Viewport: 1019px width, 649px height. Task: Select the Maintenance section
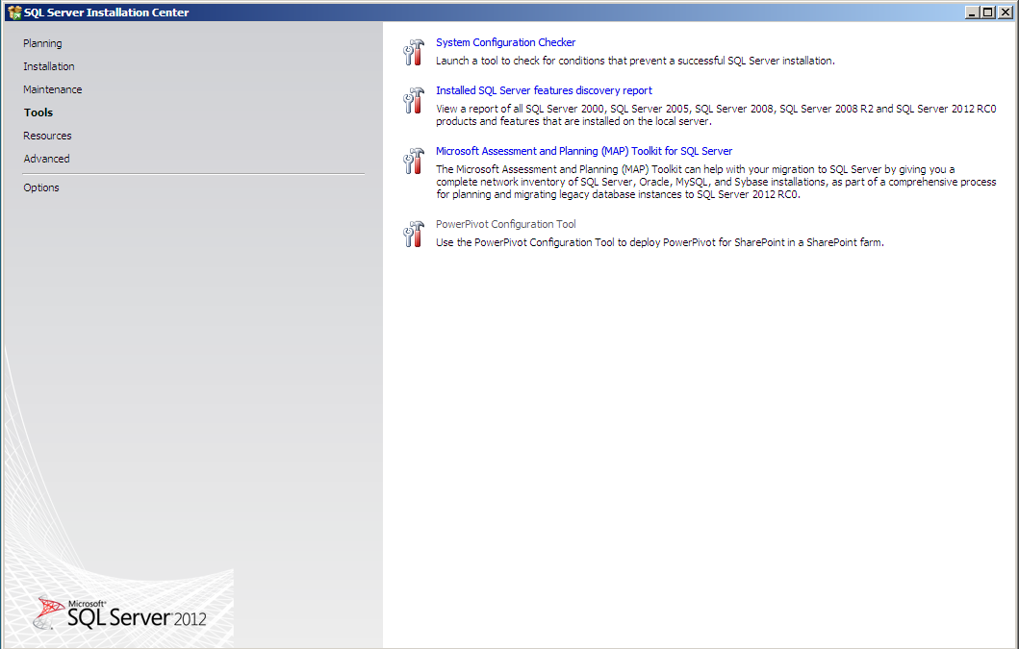click(52, 88)
